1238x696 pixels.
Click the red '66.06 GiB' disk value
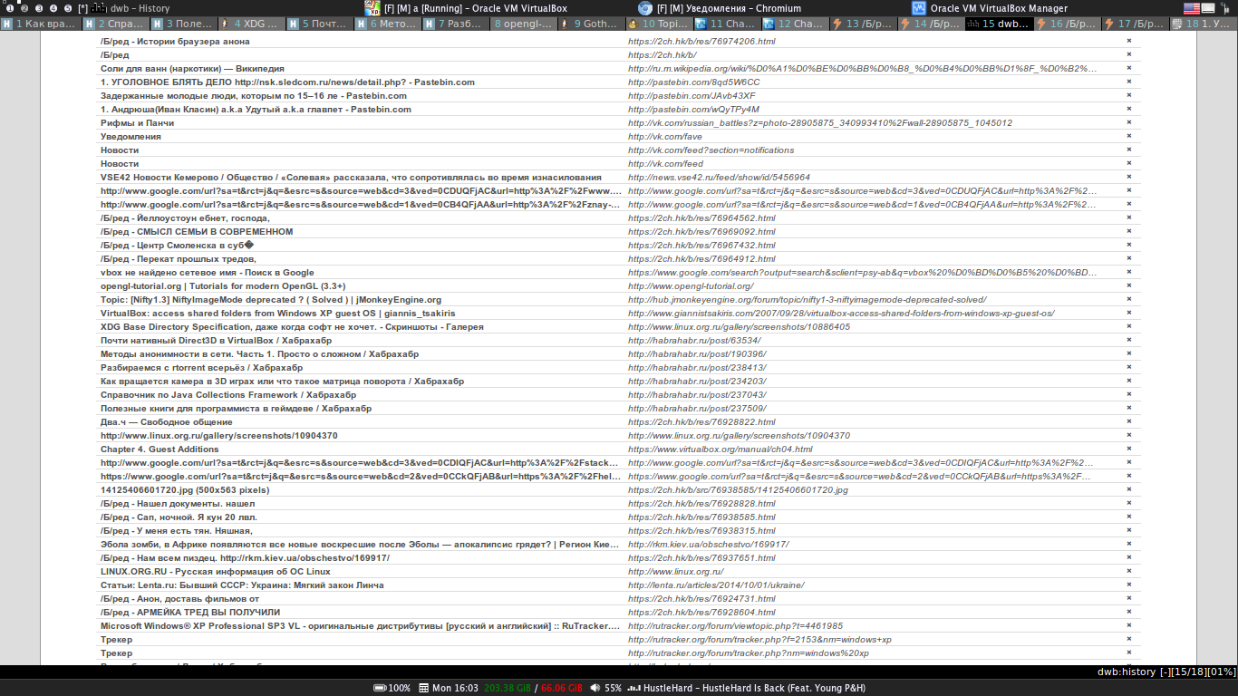tap(563, 688)
